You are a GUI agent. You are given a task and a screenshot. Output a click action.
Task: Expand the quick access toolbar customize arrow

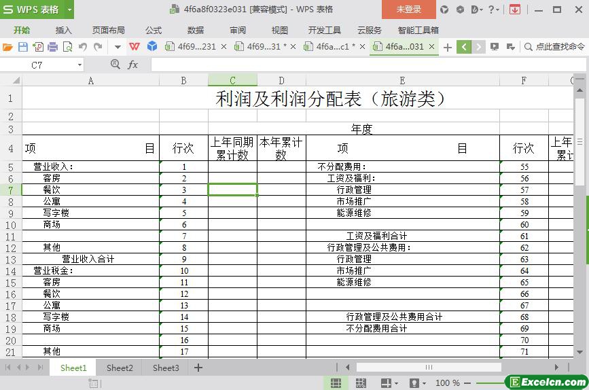(118, 47)
